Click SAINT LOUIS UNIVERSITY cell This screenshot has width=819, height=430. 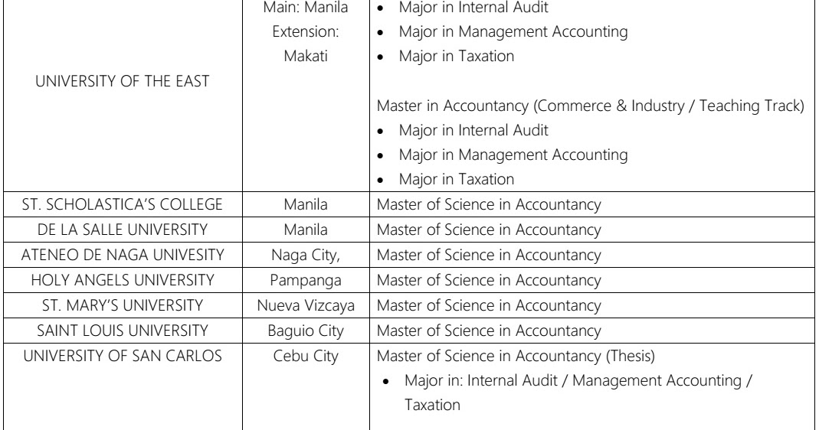(x=123, y=331)
